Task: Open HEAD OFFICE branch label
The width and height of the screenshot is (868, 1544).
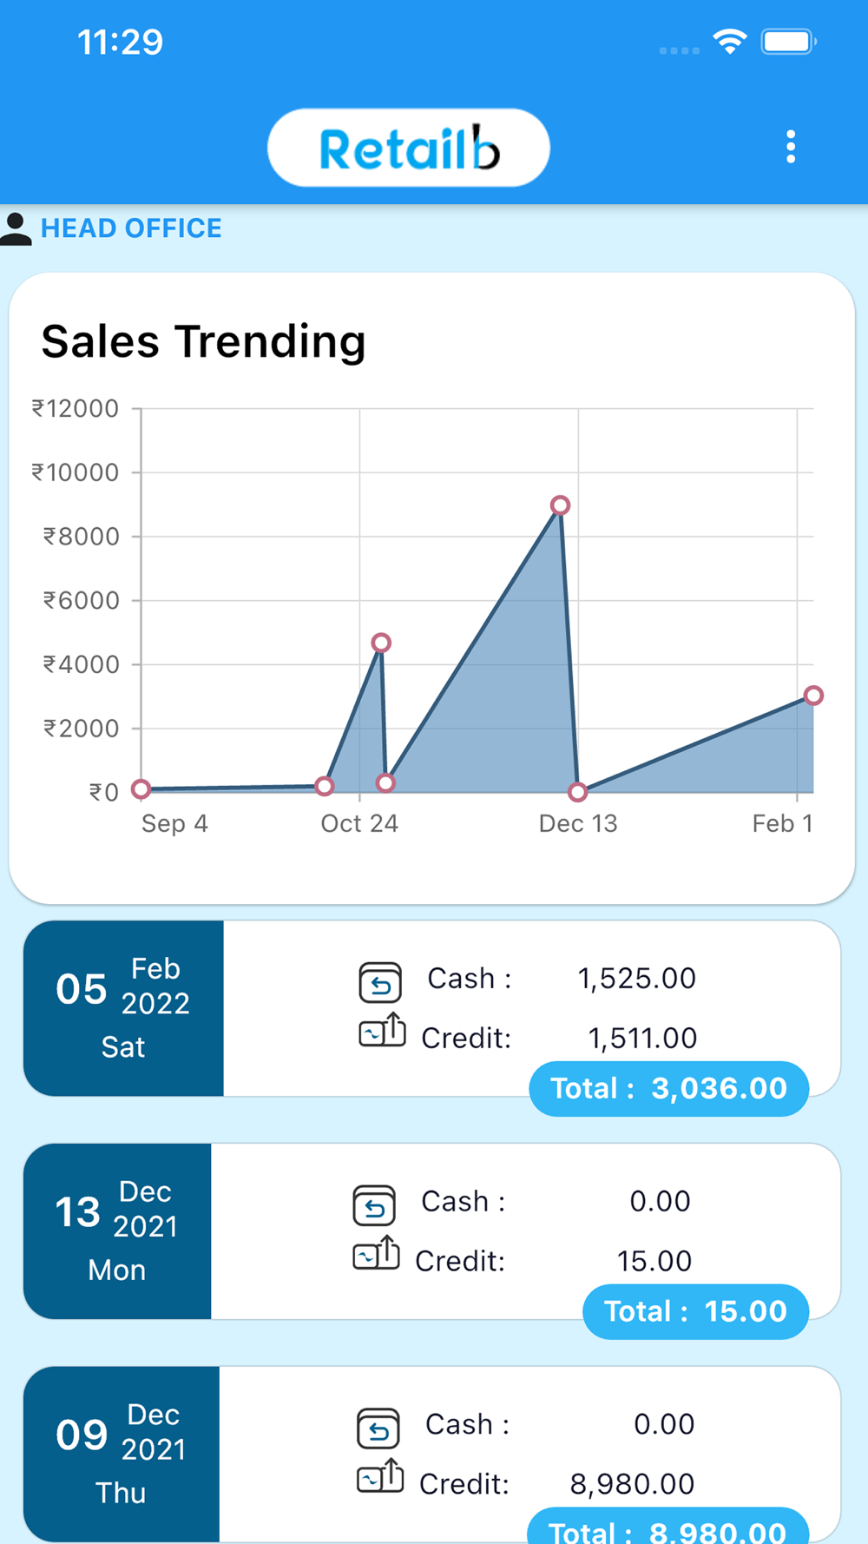Action: tap(131, 228)
